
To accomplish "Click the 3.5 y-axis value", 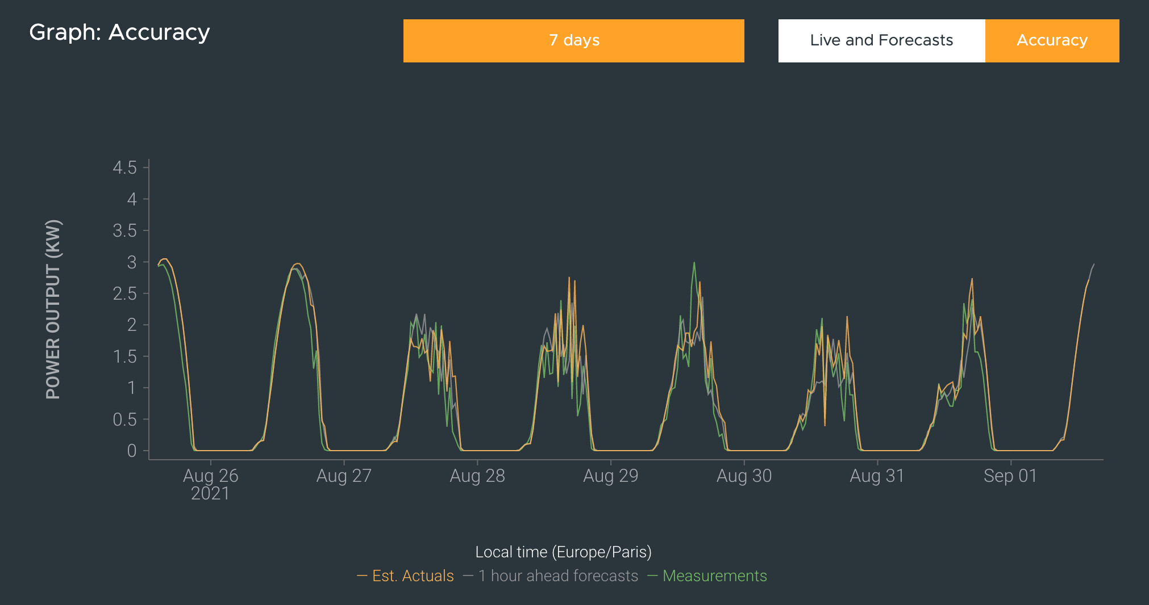I will [x=125, y=230].
